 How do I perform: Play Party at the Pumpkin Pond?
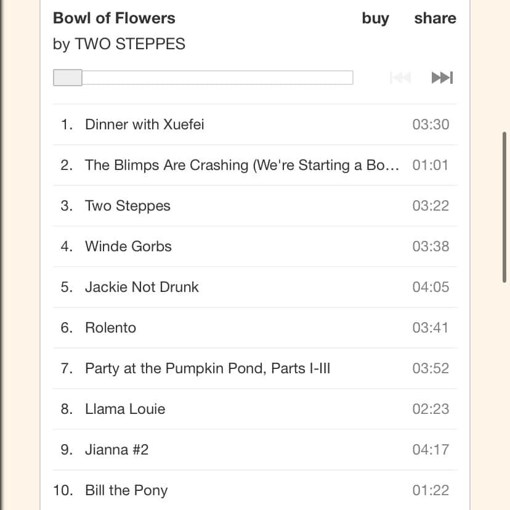point(208,368)
